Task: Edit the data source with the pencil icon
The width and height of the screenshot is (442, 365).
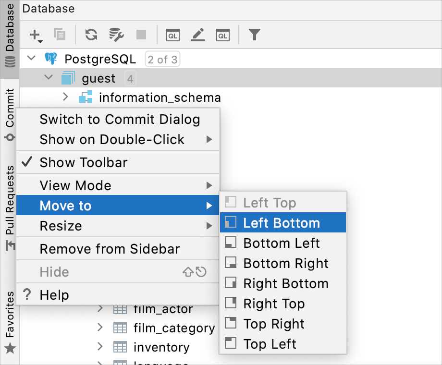Action: (x=198, y=35)
